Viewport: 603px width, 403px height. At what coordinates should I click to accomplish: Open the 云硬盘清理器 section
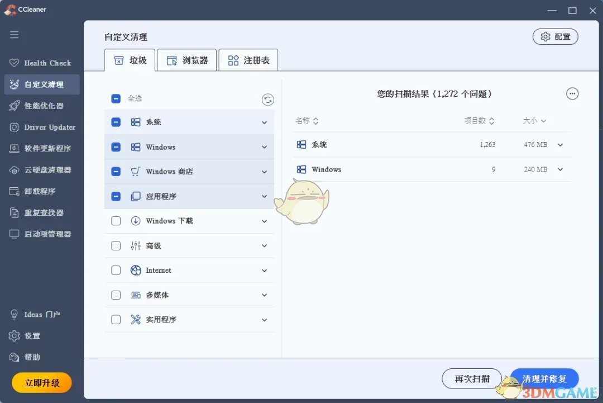click(42, 169)
